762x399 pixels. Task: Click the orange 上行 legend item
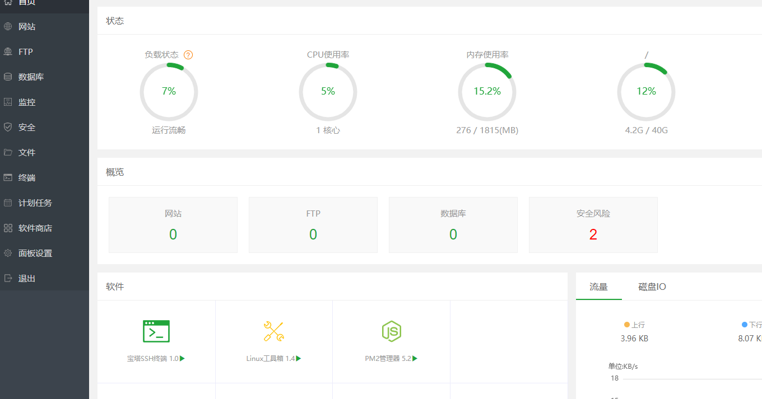pyautogui.click(x=634, y=325)
